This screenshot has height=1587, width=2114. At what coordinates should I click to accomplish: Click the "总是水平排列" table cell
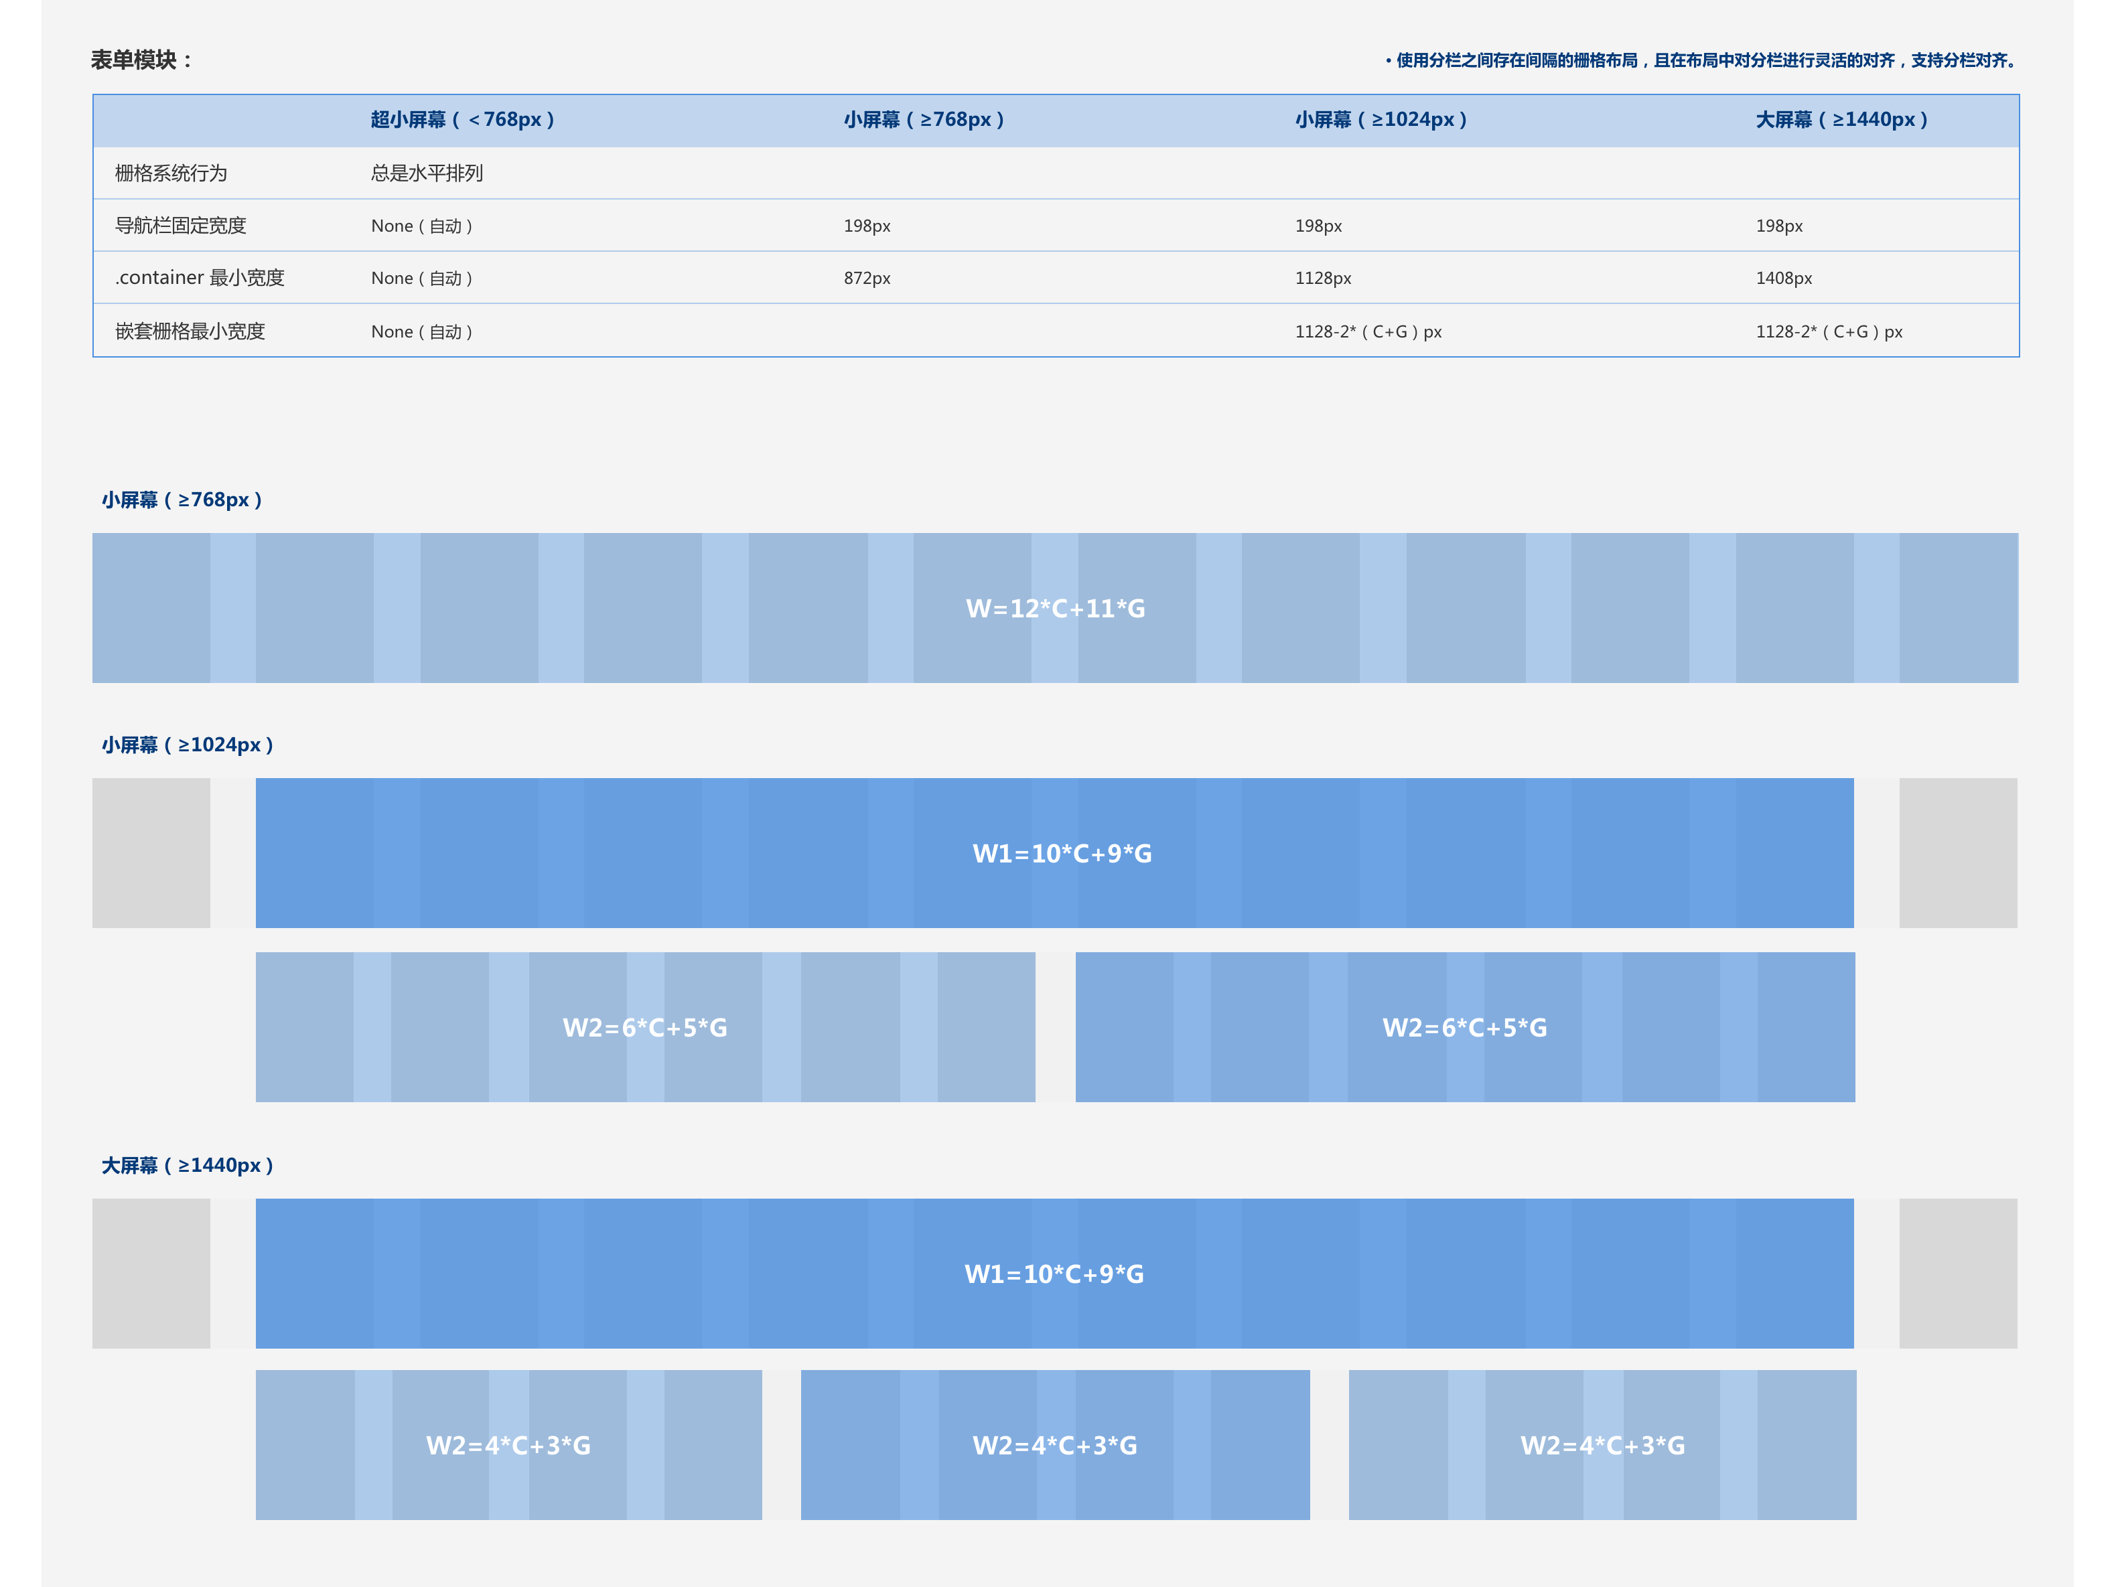427,173
